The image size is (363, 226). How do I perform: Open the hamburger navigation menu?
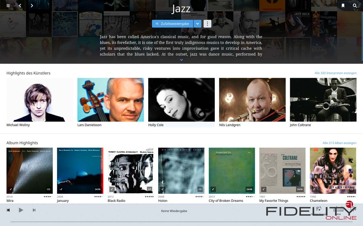[x=8, y=6]
